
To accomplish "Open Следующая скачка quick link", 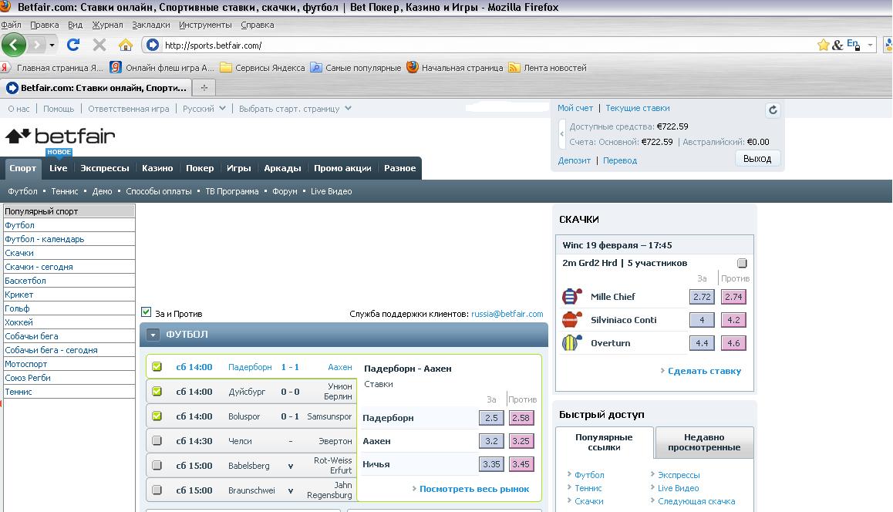I will click(x=696, y=501).
